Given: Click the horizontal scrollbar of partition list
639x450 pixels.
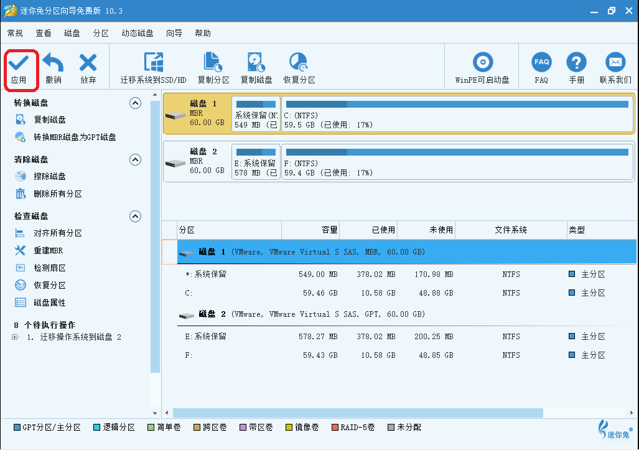Looking at the screenshot, I should pos(358,413).
